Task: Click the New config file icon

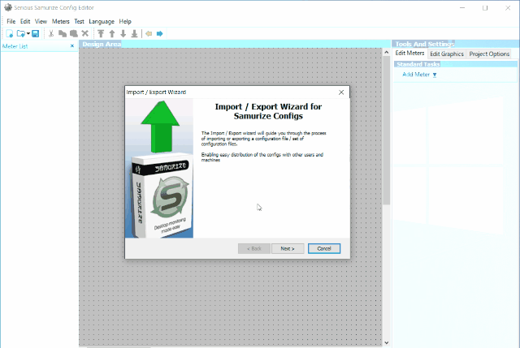Action: tap(10, 33)
